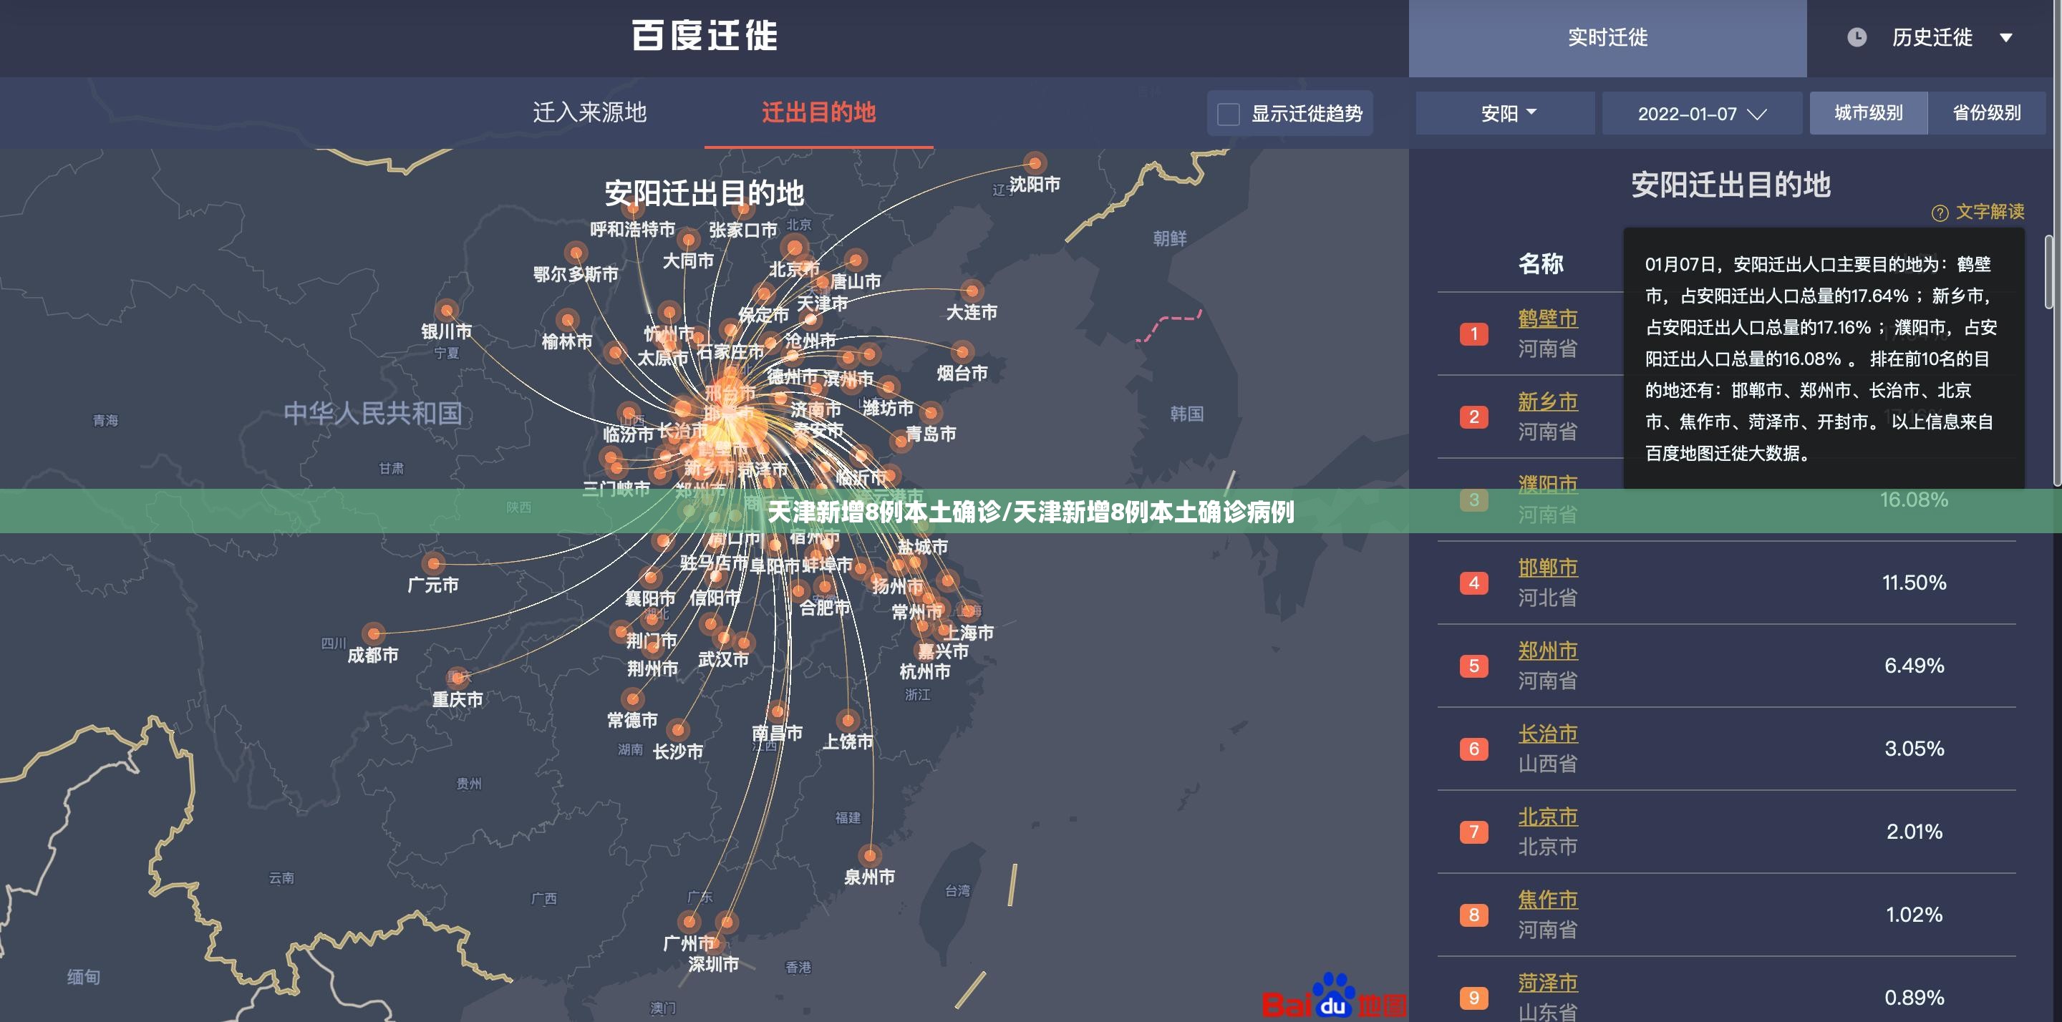Image resolution: width=2062 pixels, height=1022 pixels.
Task: Click the 张家口市 map label
Action: [x=743, y=230]
